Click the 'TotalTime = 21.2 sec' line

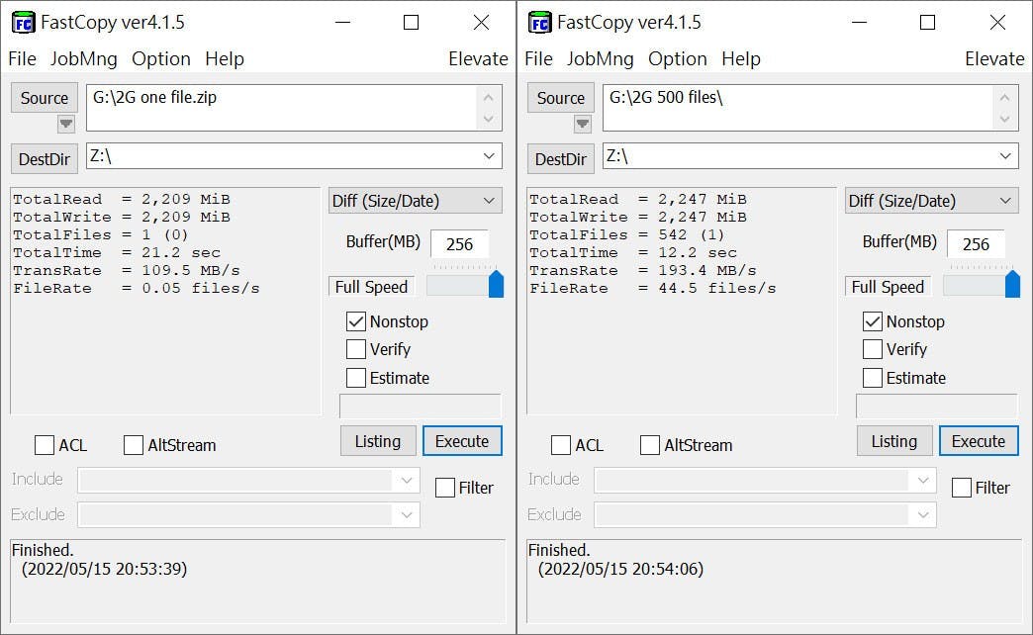[117, 252]
